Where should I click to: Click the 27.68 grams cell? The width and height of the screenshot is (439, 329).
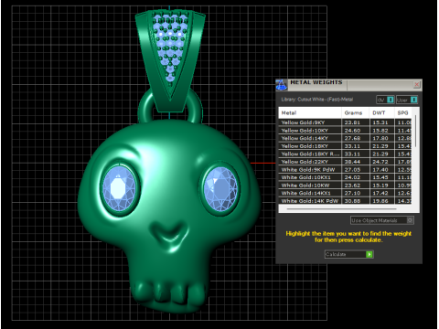[x=355, y=138]
